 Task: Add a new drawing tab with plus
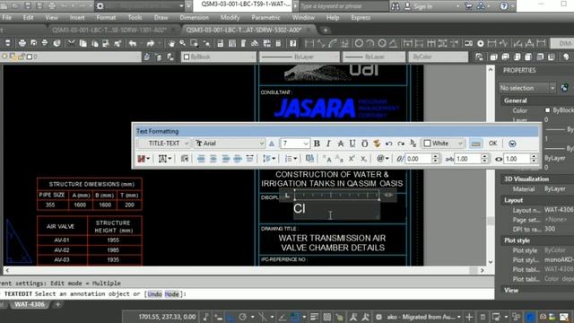pos(326,31)
